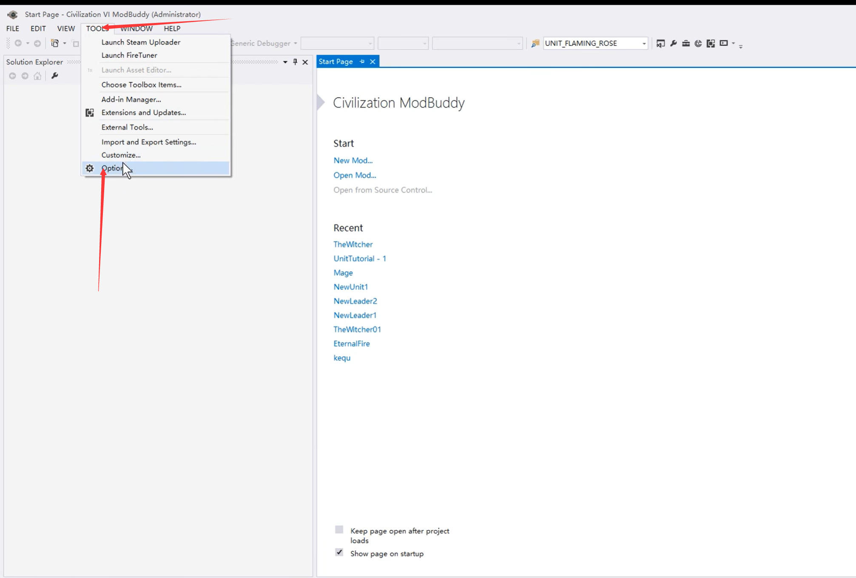Open the FILE menu
This screenshot has height=578, width=856.
click(13, 28)
